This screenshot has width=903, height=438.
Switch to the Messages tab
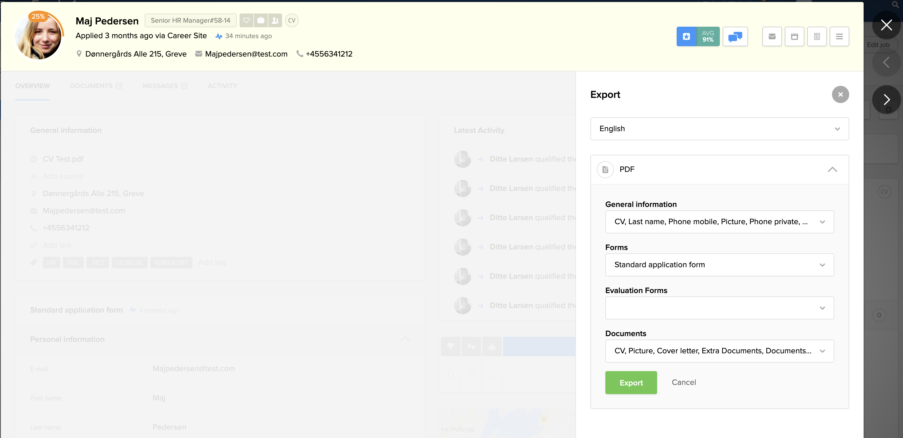tap(165, 86)
